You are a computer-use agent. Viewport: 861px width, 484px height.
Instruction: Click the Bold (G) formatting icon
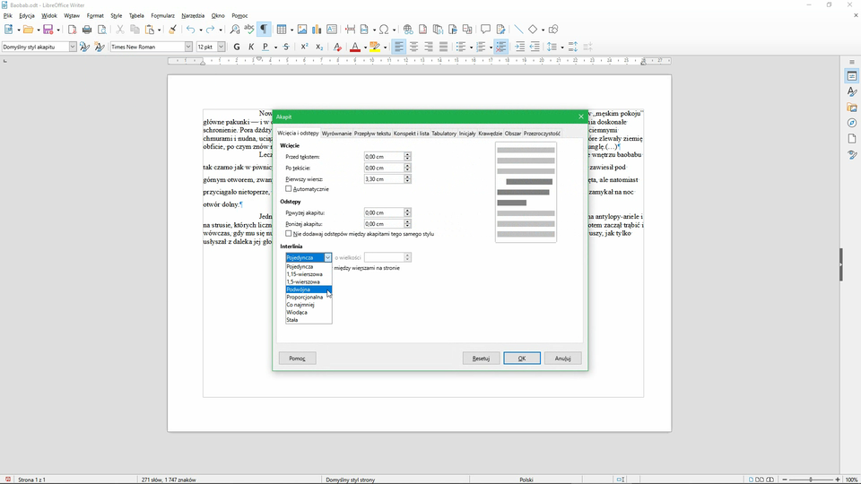(237, 47)
